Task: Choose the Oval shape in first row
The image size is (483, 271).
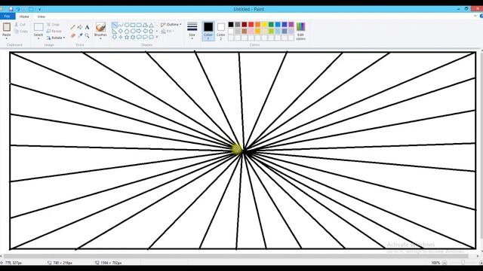Action: [127, 25]
